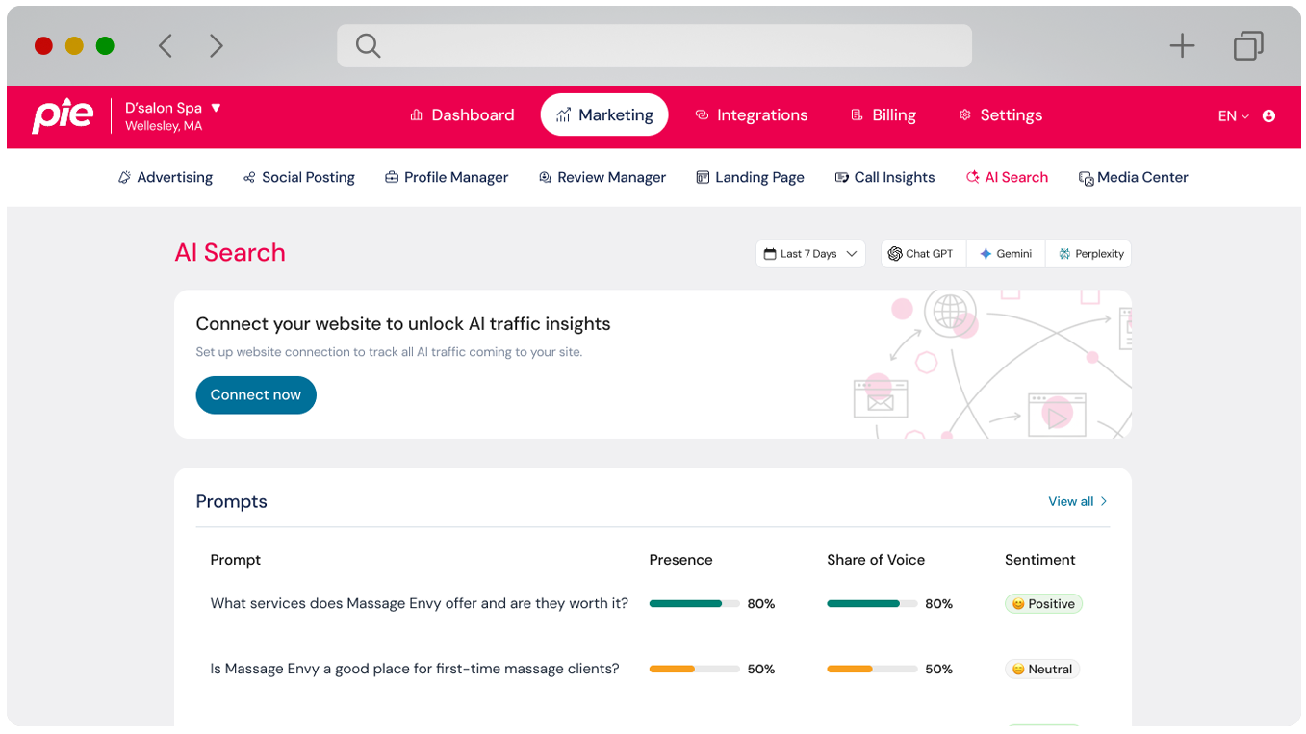Viewport: 1306px width, 734px height.
Task: Click the 50% Presence progress bar
Action: click(x=695, y=670)
